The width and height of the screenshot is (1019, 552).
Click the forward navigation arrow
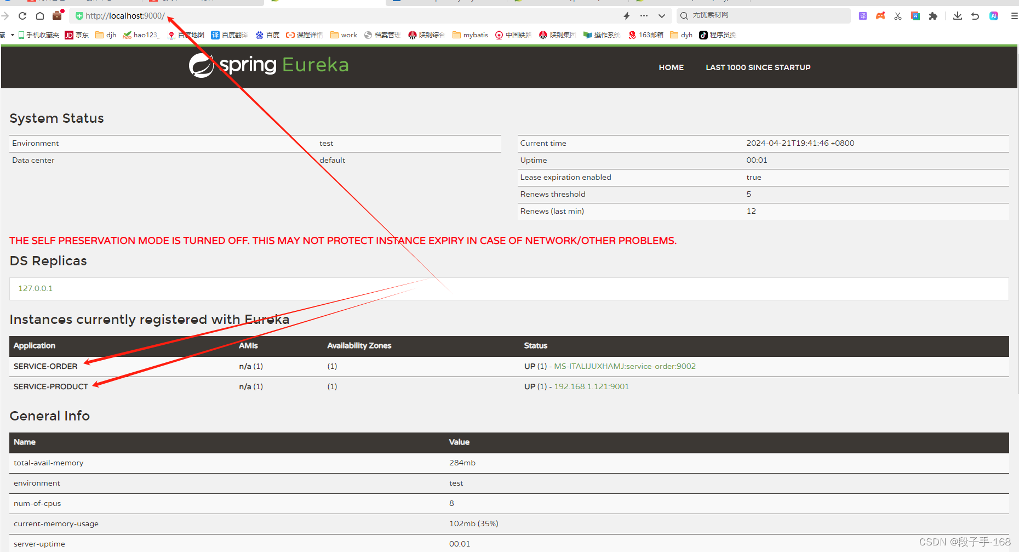pyautogui.click(x=5, y=16)
